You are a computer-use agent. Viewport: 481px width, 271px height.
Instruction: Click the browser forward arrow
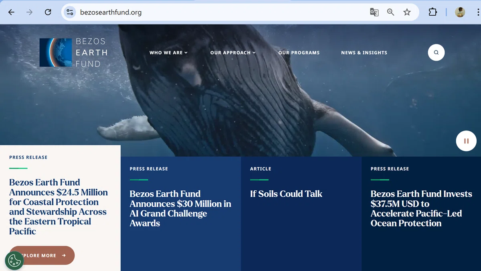[x=29, y=12]
